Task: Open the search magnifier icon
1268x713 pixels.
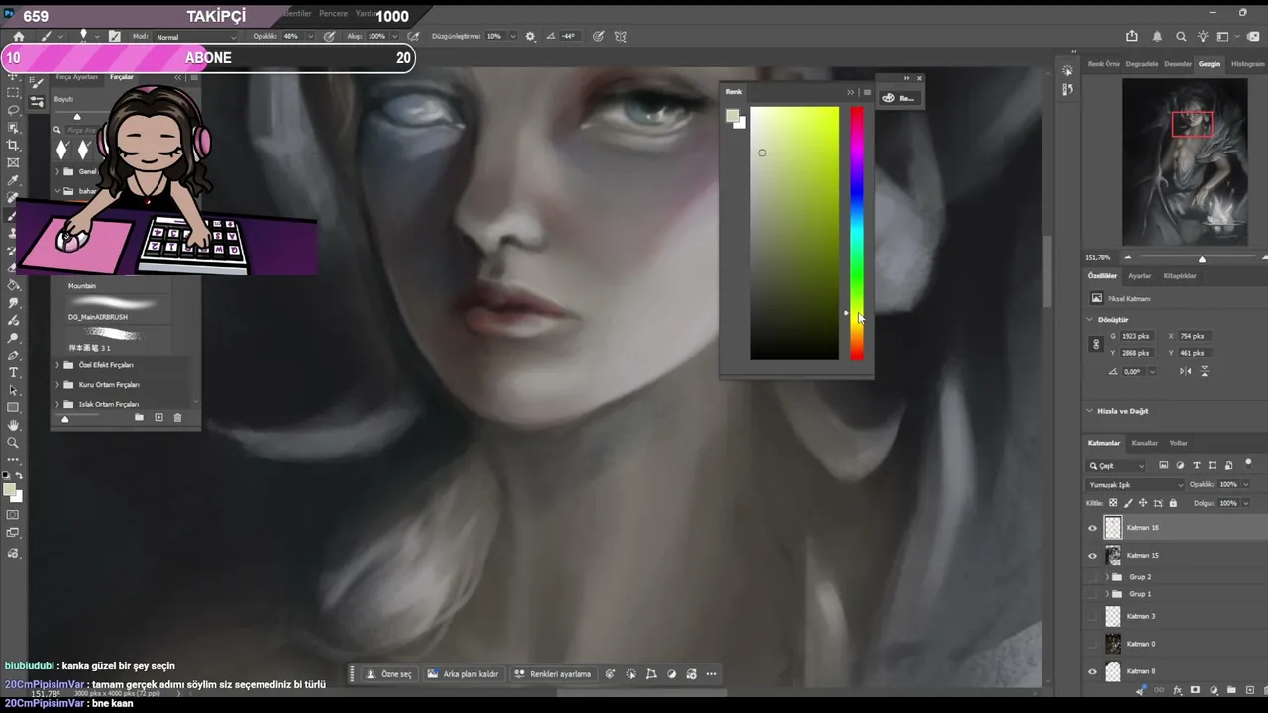Action: (1181, 36)
